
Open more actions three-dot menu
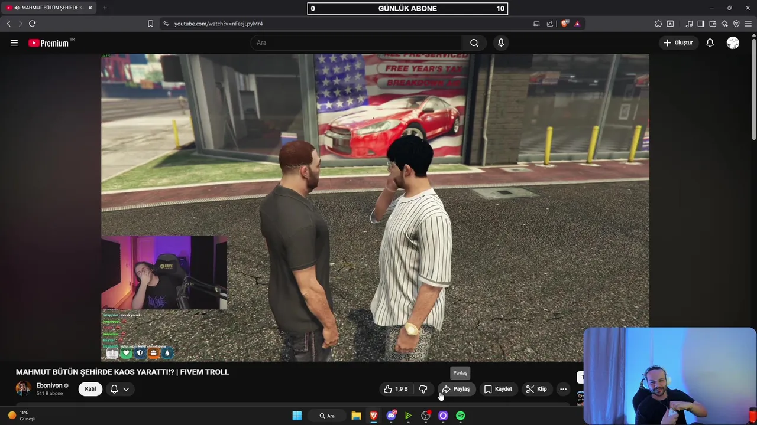click(x=563, y=389)
